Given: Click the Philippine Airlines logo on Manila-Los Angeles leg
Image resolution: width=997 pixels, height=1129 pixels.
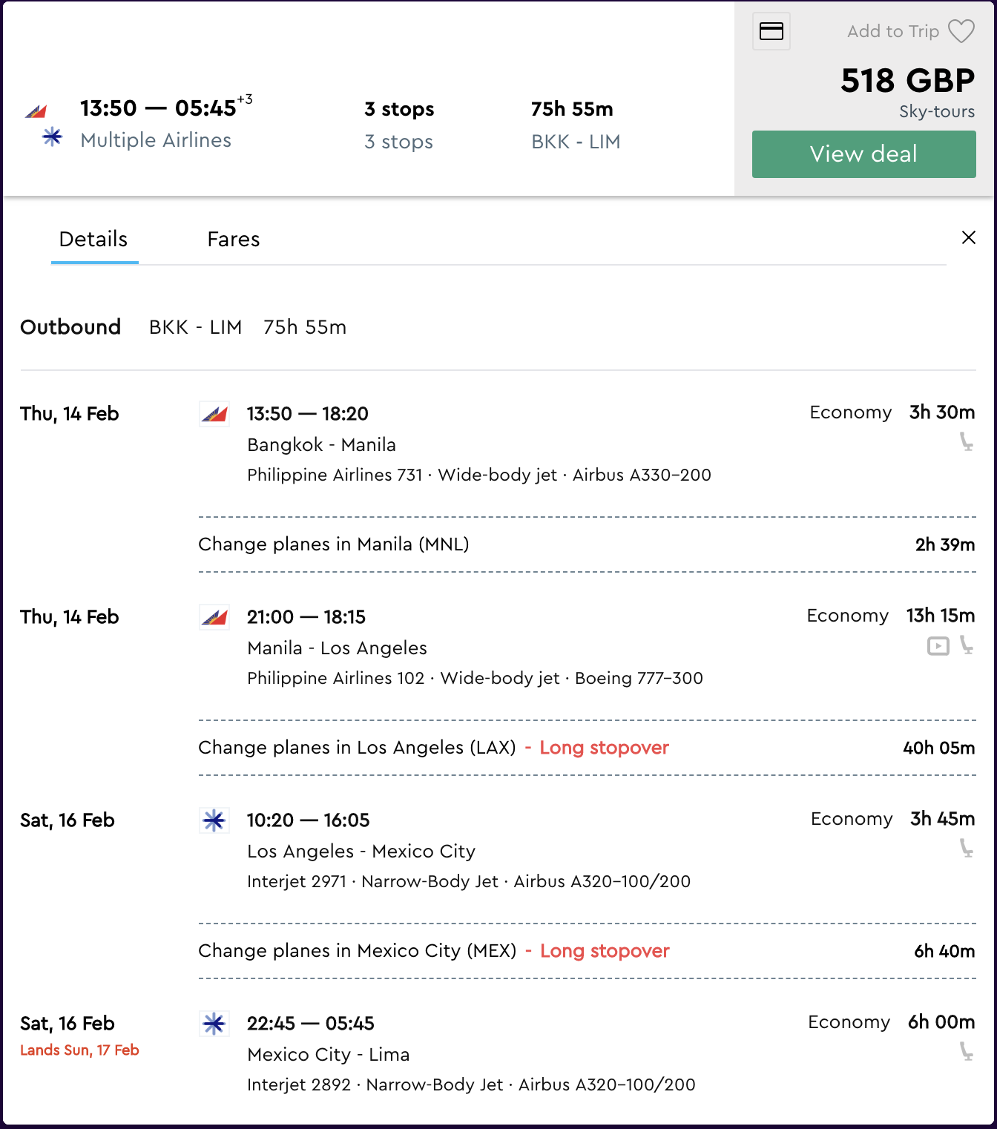Looking at the screenshot, I should (x=215, y=617).
